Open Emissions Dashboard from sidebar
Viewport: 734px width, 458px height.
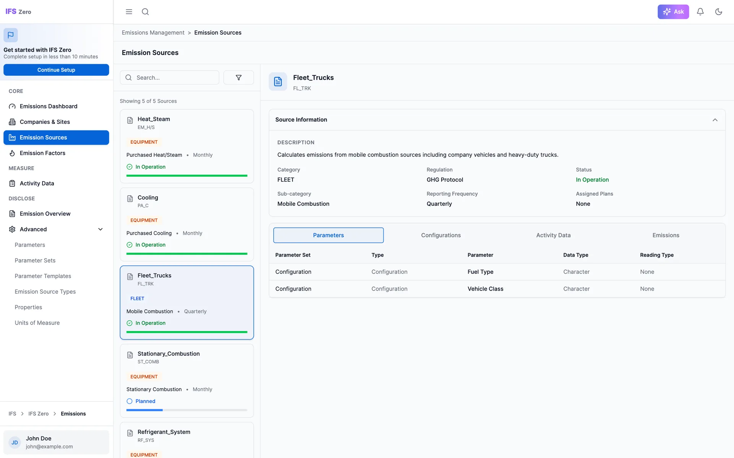tap(48, 106)
